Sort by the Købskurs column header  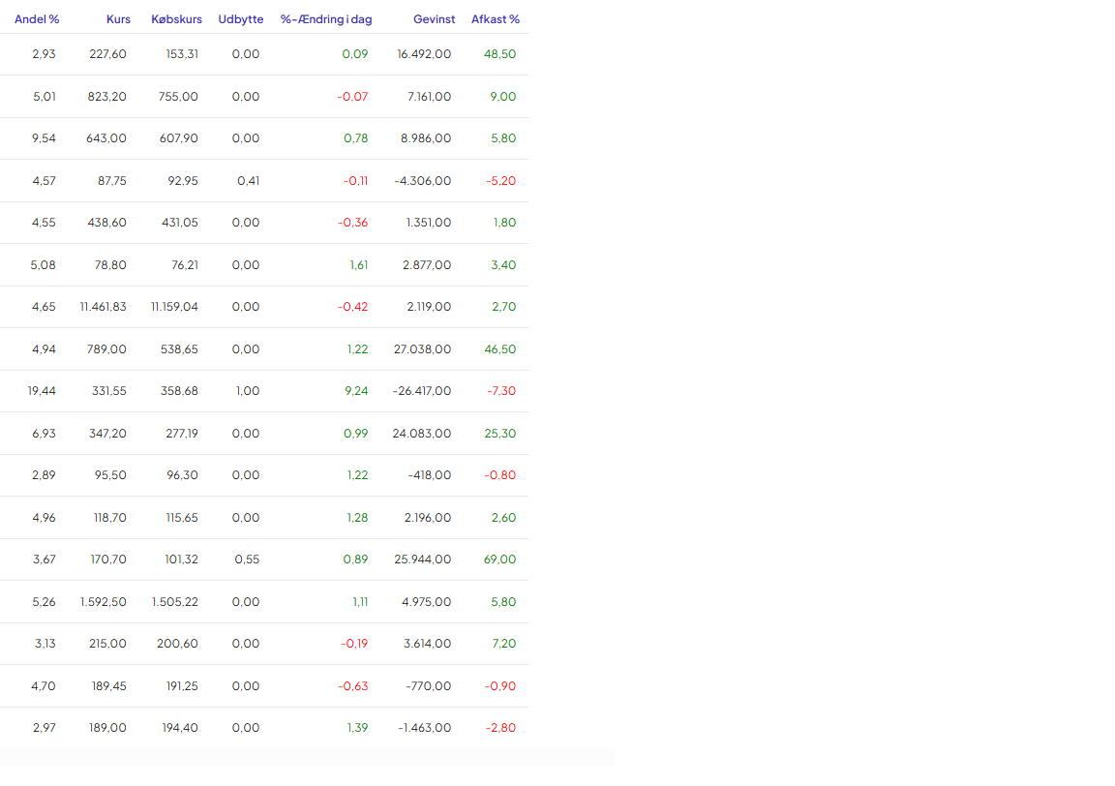point(176,19)
